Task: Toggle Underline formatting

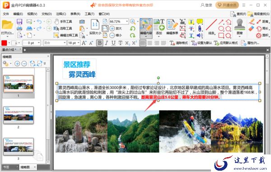Action: 113,43
